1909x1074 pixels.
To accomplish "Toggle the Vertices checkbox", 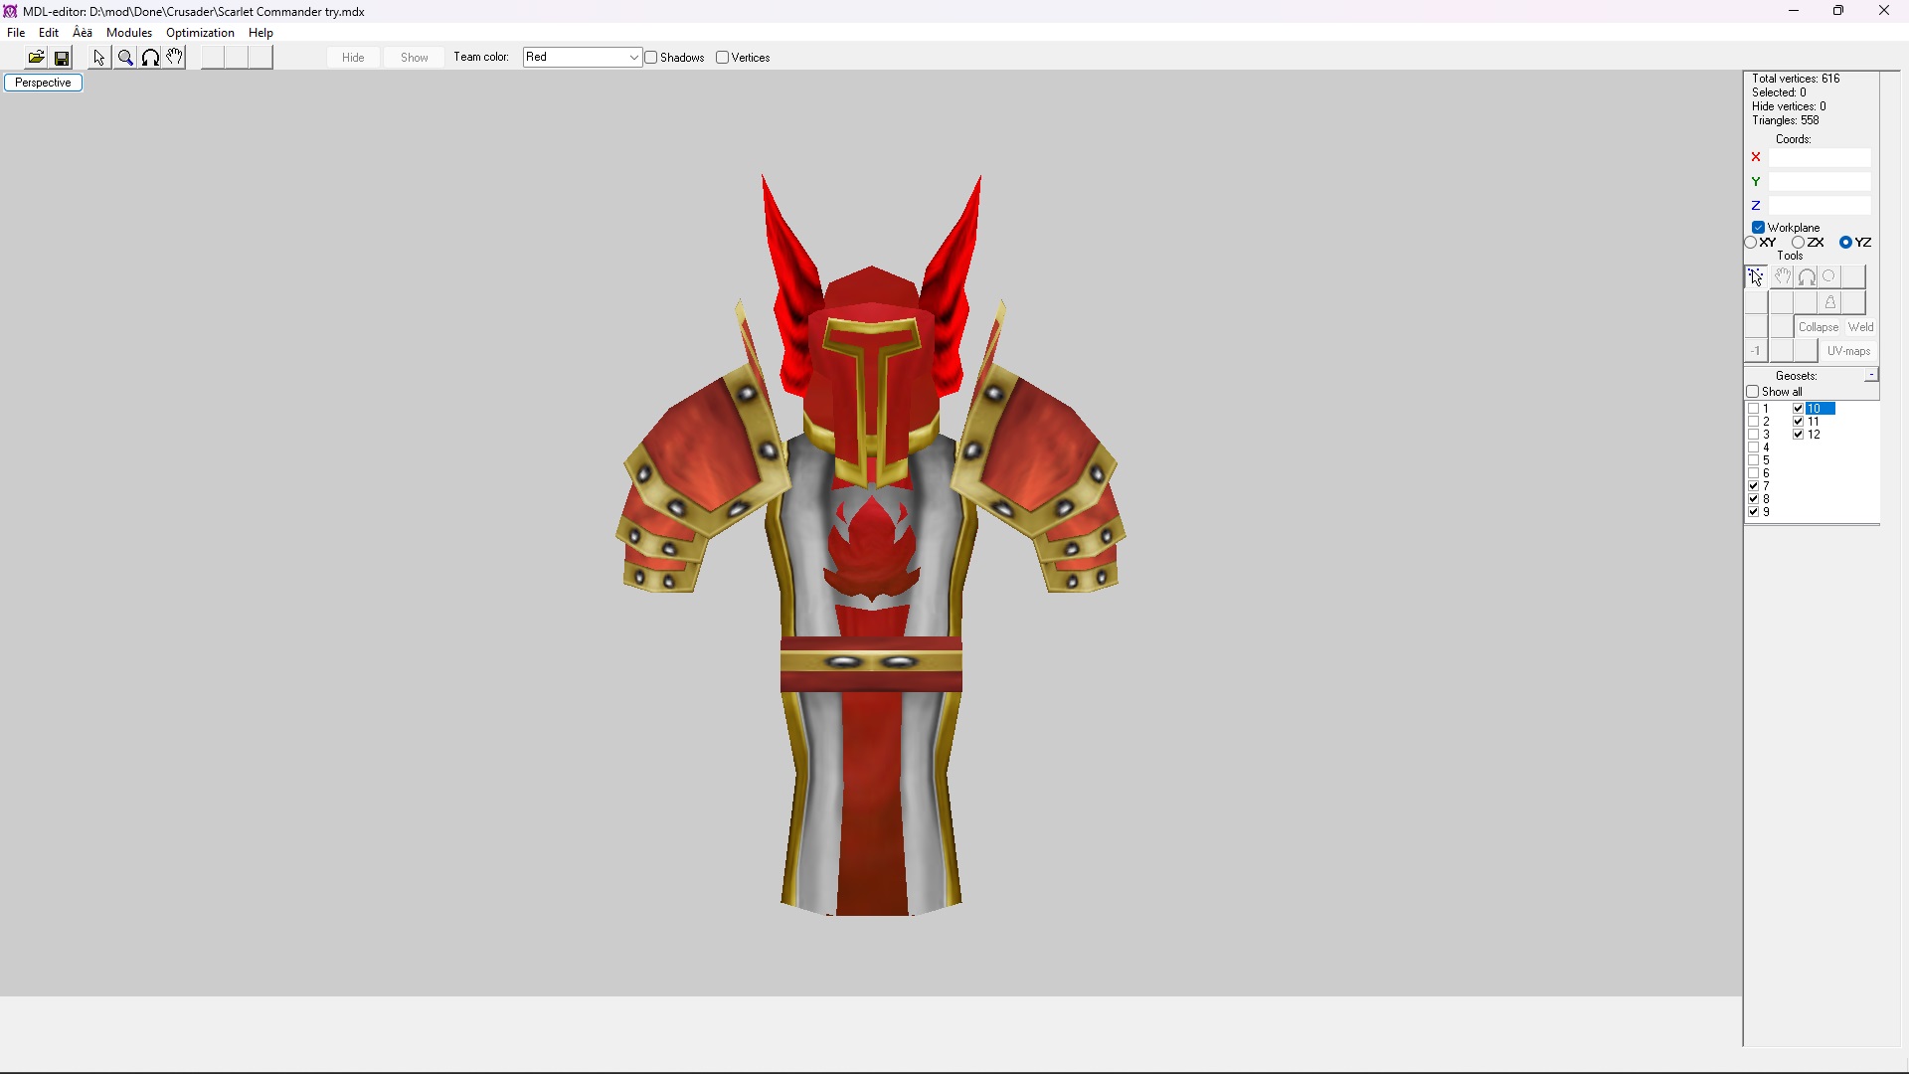I will point(723,58).
